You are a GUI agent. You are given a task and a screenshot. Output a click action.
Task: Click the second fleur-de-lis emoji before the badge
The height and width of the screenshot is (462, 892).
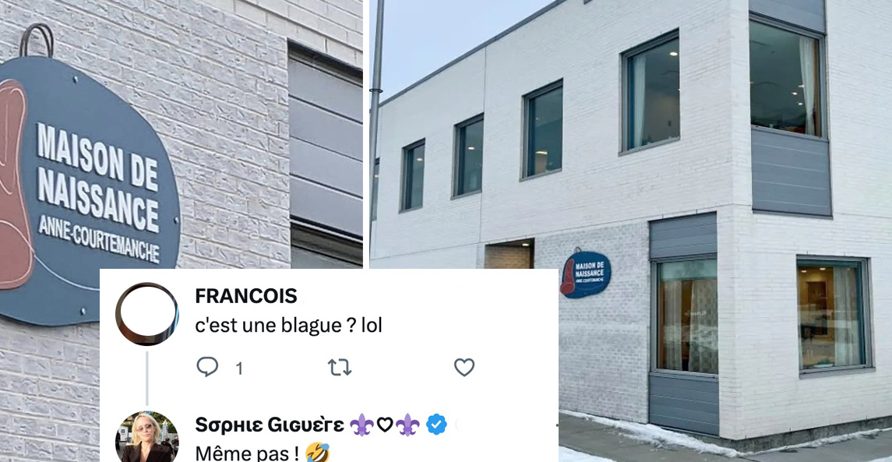(408, 425)
